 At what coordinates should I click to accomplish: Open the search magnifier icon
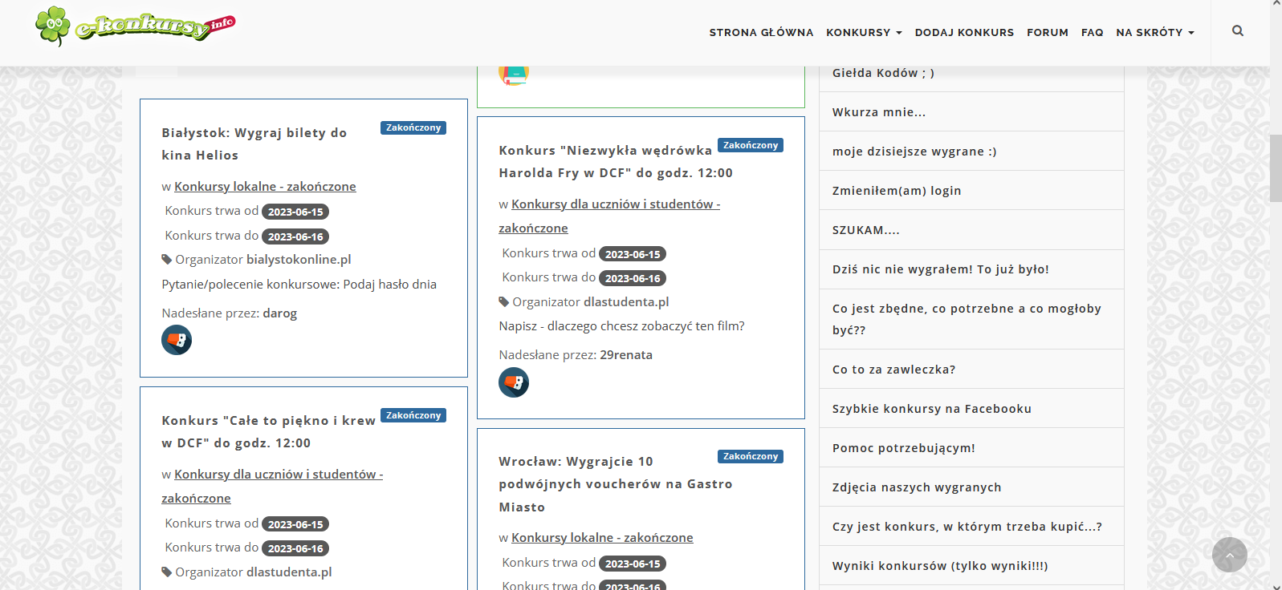tap(1237, 31)
